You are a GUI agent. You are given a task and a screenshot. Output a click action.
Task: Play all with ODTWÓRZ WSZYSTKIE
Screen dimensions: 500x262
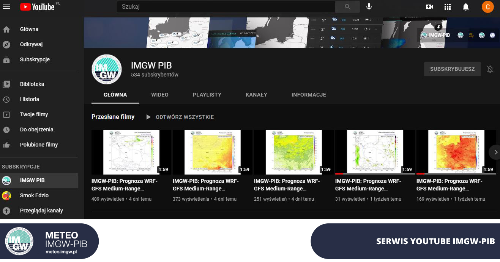click(180, 117)
